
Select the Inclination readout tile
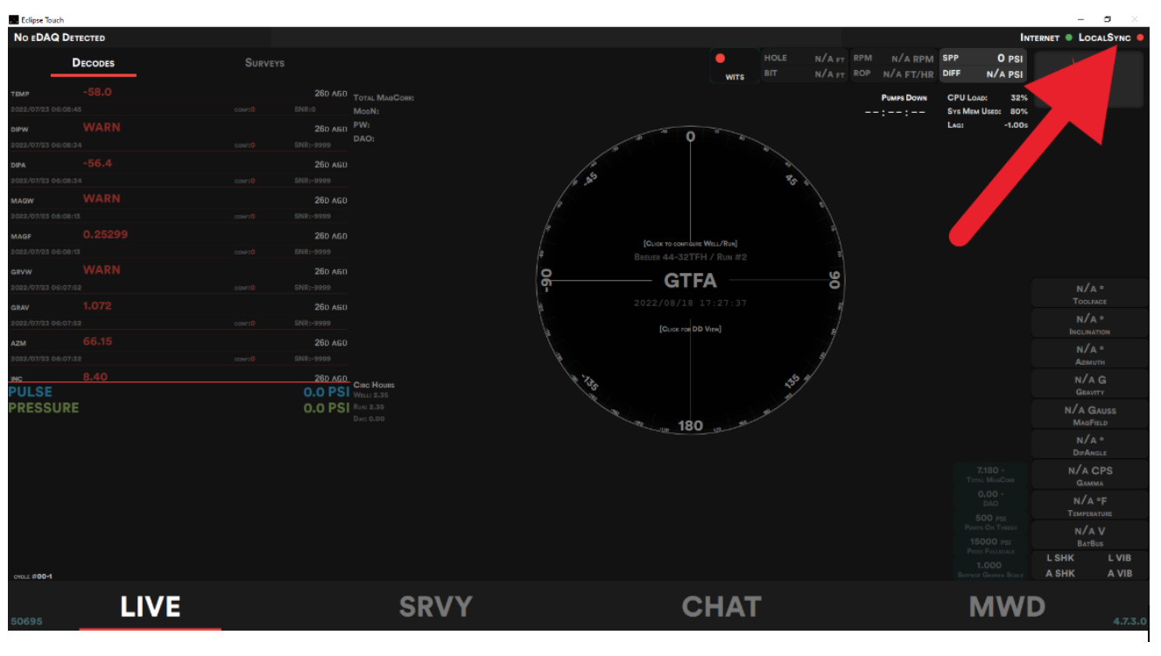(1089, 325)
